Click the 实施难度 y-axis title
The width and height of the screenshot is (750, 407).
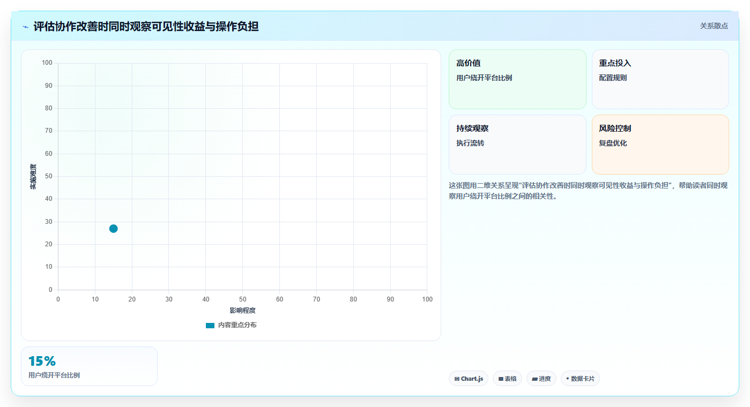(33, 177)
